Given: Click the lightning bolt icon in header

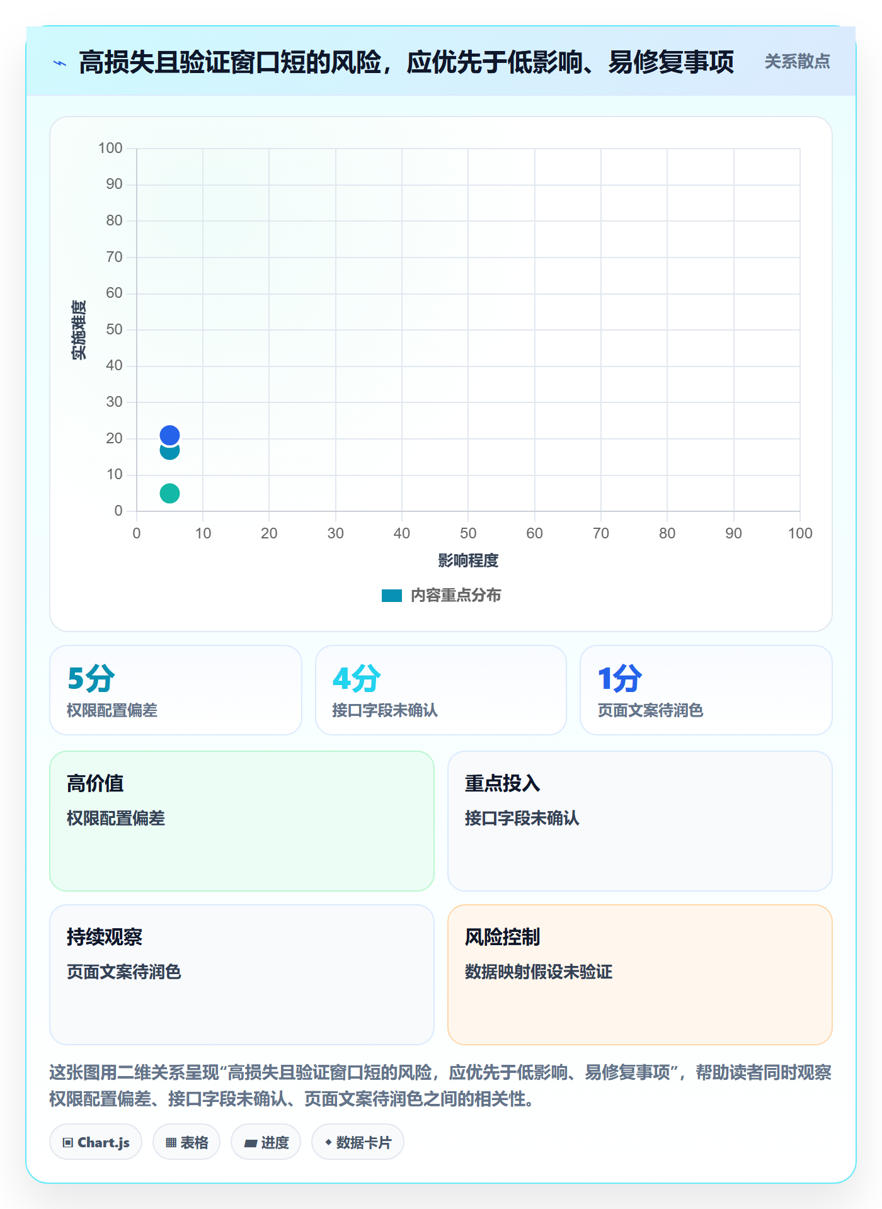Looking at the screenshot, I should (x=60, y=63).
